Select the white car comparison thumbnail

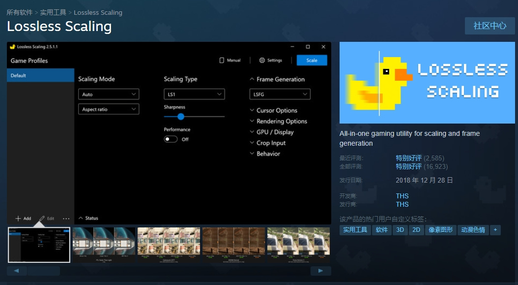(298, 245)
